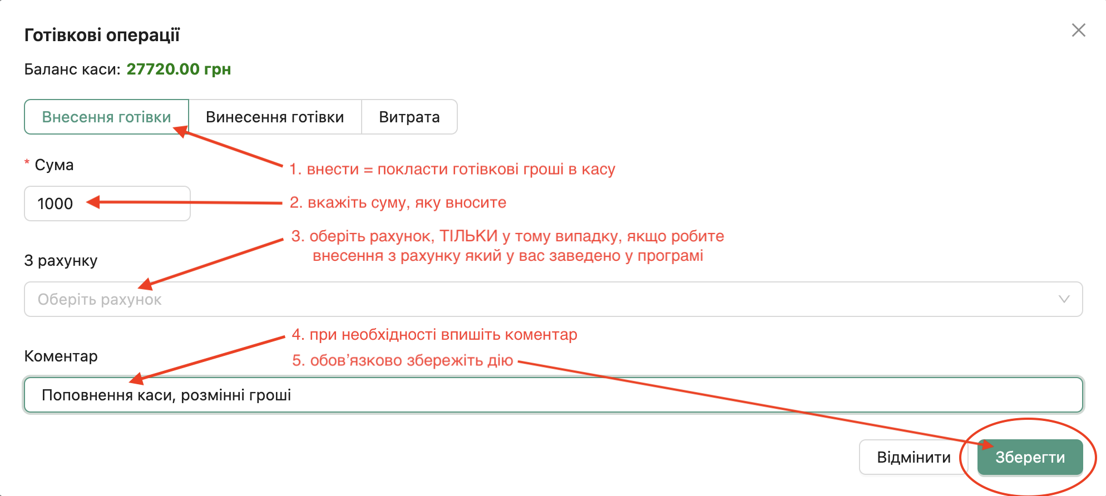This screenshot has height=496, width=1106.
Task: Switch to the Внесення готівки tab
Action: 106,117
